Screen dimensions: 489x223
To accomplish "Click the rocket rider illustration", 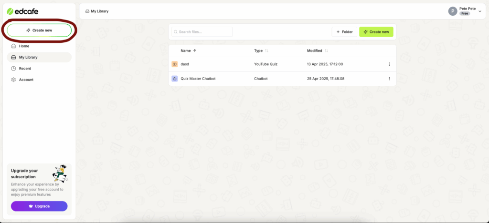I will tap(60, 173).
